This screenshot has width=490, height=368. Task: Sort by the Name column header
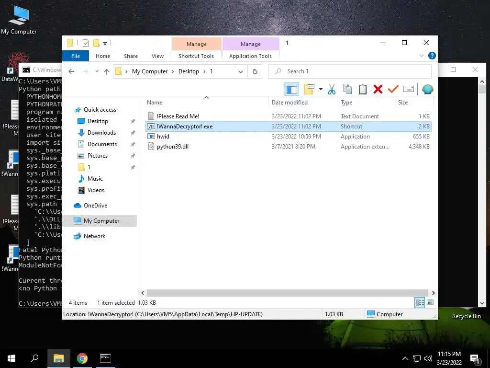click(x=207, y=103)
